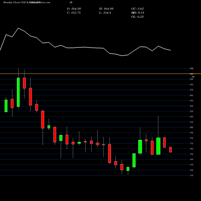The height and width of the screenshot is (201, 201).
Task: Select the open value 'O: 164.50'
Action: click(74, 9)
